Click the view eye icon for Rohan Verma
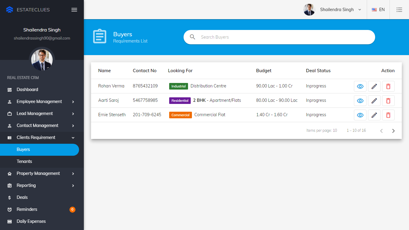Screen dimensions: 409x230 360,86
